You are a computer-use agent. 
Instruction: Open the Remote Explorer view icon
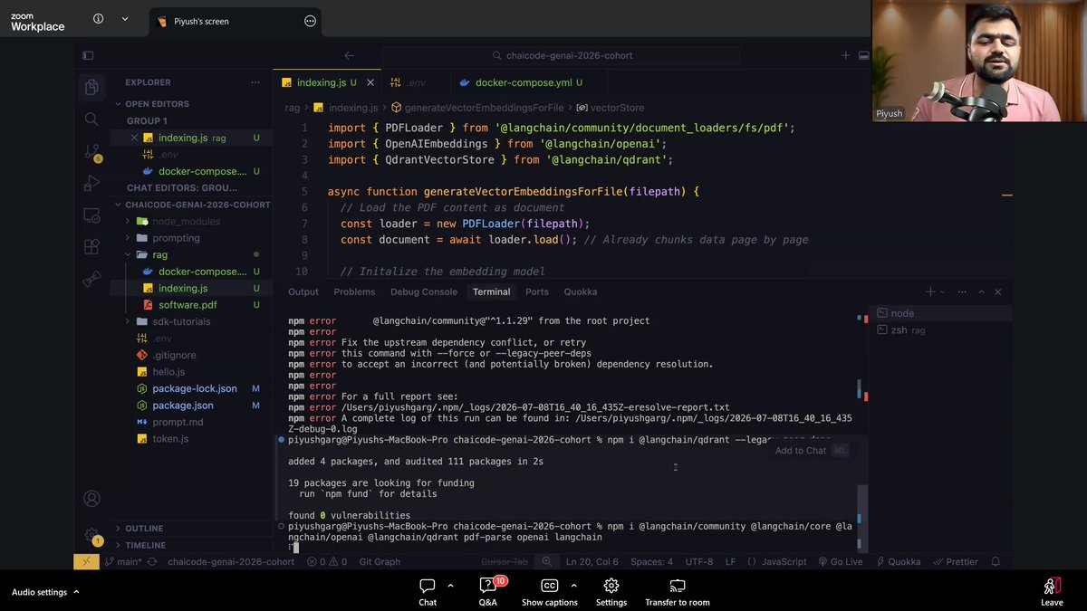(x=91, y=215)
